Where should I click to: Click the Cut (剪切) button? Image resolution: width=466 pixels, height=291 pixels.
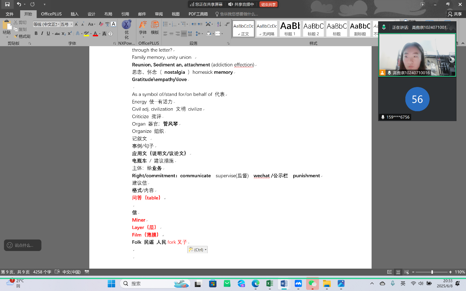click(x=20, y=23)
